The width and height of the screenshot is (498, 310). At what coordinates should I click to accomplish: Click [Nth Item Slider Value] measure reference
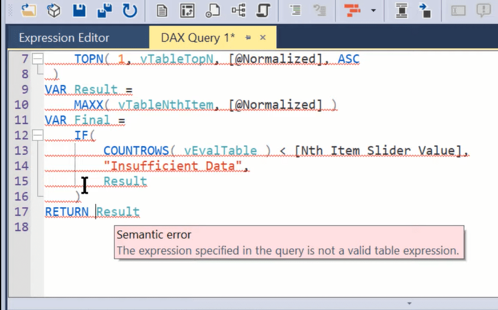click(x=377, y=151)
